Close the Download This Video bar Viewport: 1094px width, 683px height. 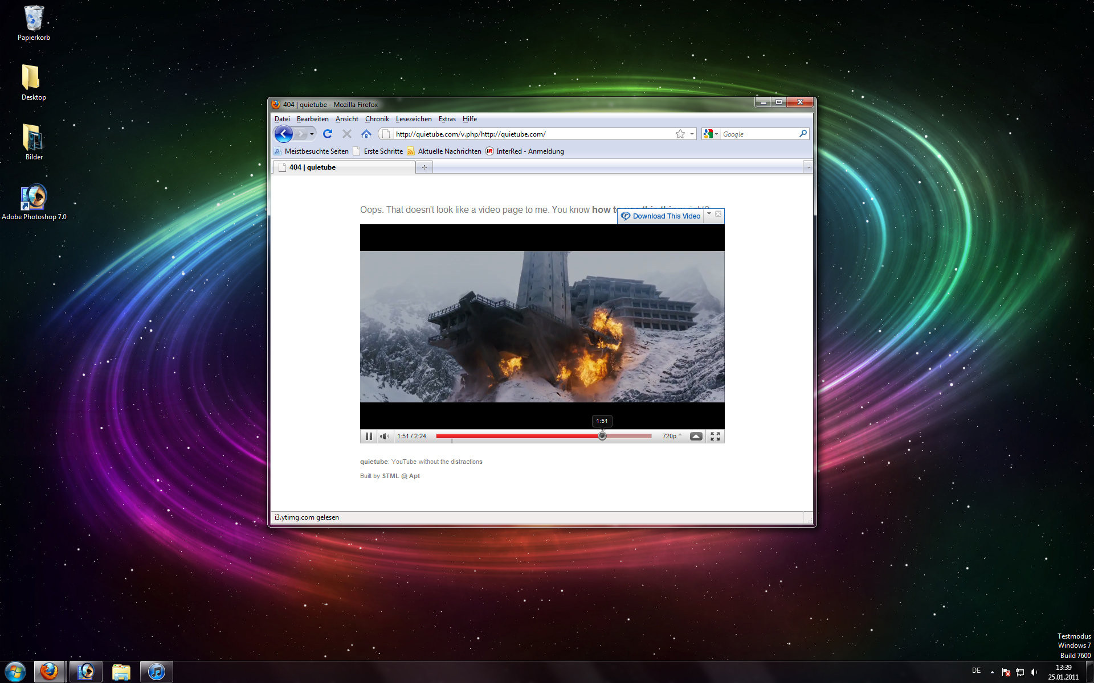point(718,214)
